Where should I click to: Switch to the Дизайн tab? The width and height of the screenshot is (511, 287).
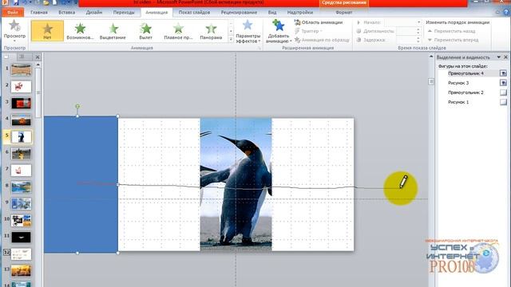pyautogui.click(x=94, y=13)
